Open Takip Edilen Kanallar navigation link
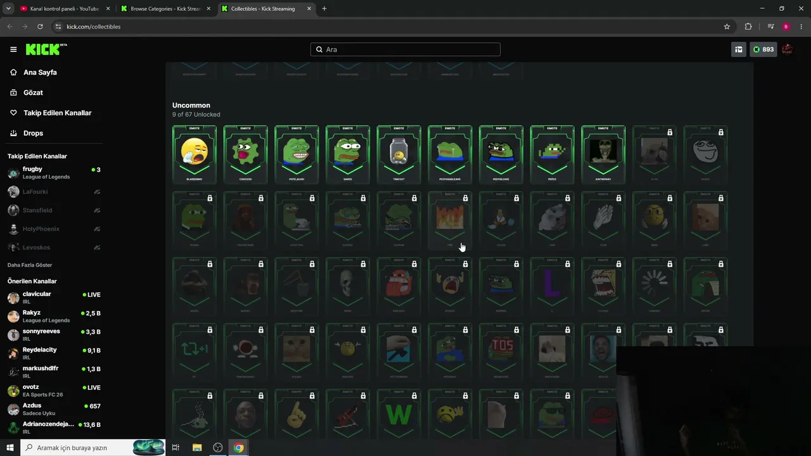 (58, 113)
